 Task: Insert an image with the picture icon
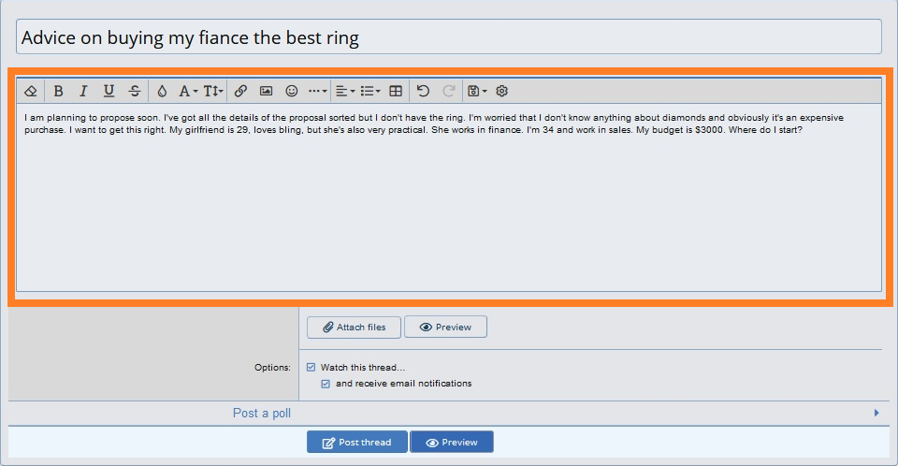pyautogui.click(x=266, y=91)
